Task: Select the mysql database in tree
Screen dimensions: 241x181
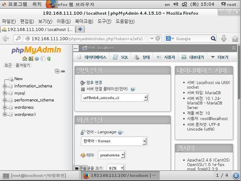Action: 20,93
